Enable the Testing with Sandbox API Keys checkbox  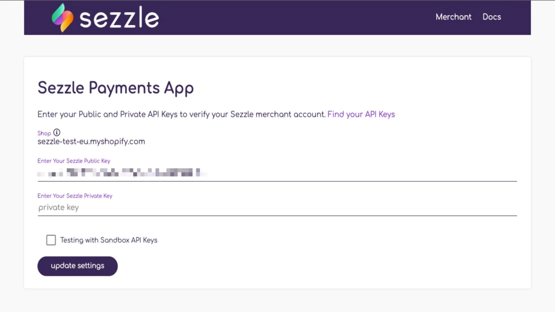coord(51,240)
